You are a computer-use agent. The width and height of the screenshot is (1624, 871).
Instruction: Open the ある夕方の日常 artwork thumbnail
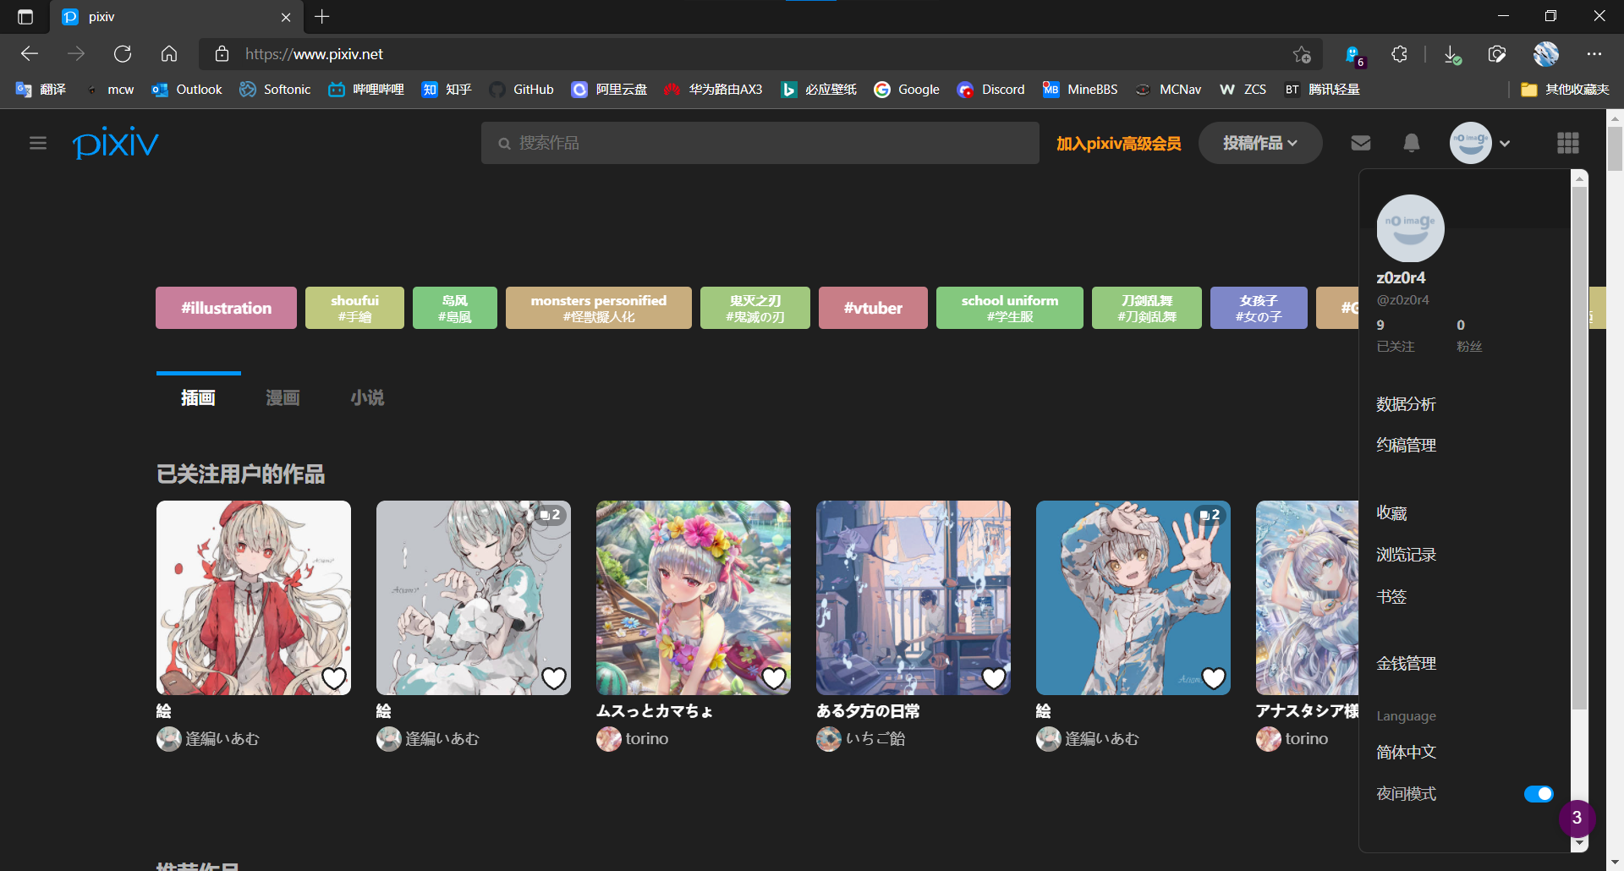coord(913,598)
